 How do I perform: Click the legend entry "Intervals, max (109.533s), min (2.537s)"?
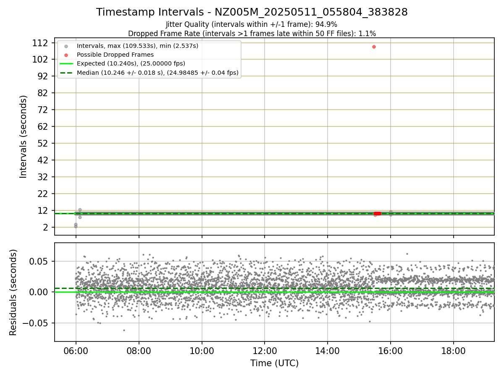click(138, 46)
